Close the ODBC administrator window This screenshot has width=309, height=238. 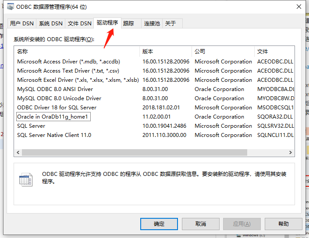[x=298, y=7]
